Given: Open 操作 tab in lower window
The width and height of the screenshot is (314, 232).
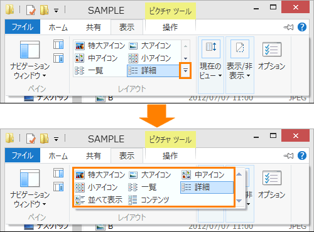Looking at the screenshot, I should (x=170, y=156).
